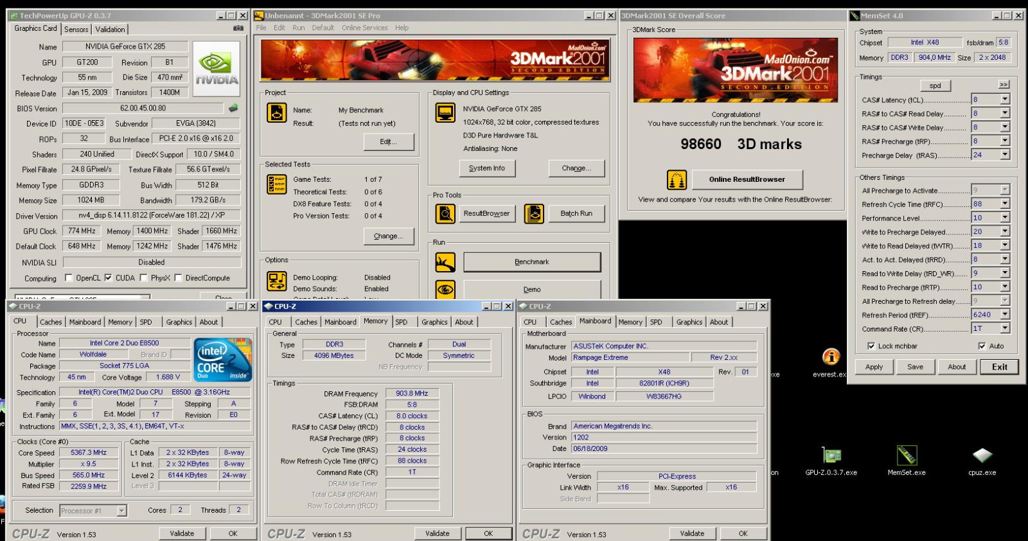Click the Demo eye icon
This screenshot has height=541, width=1028.
[445, 289]
